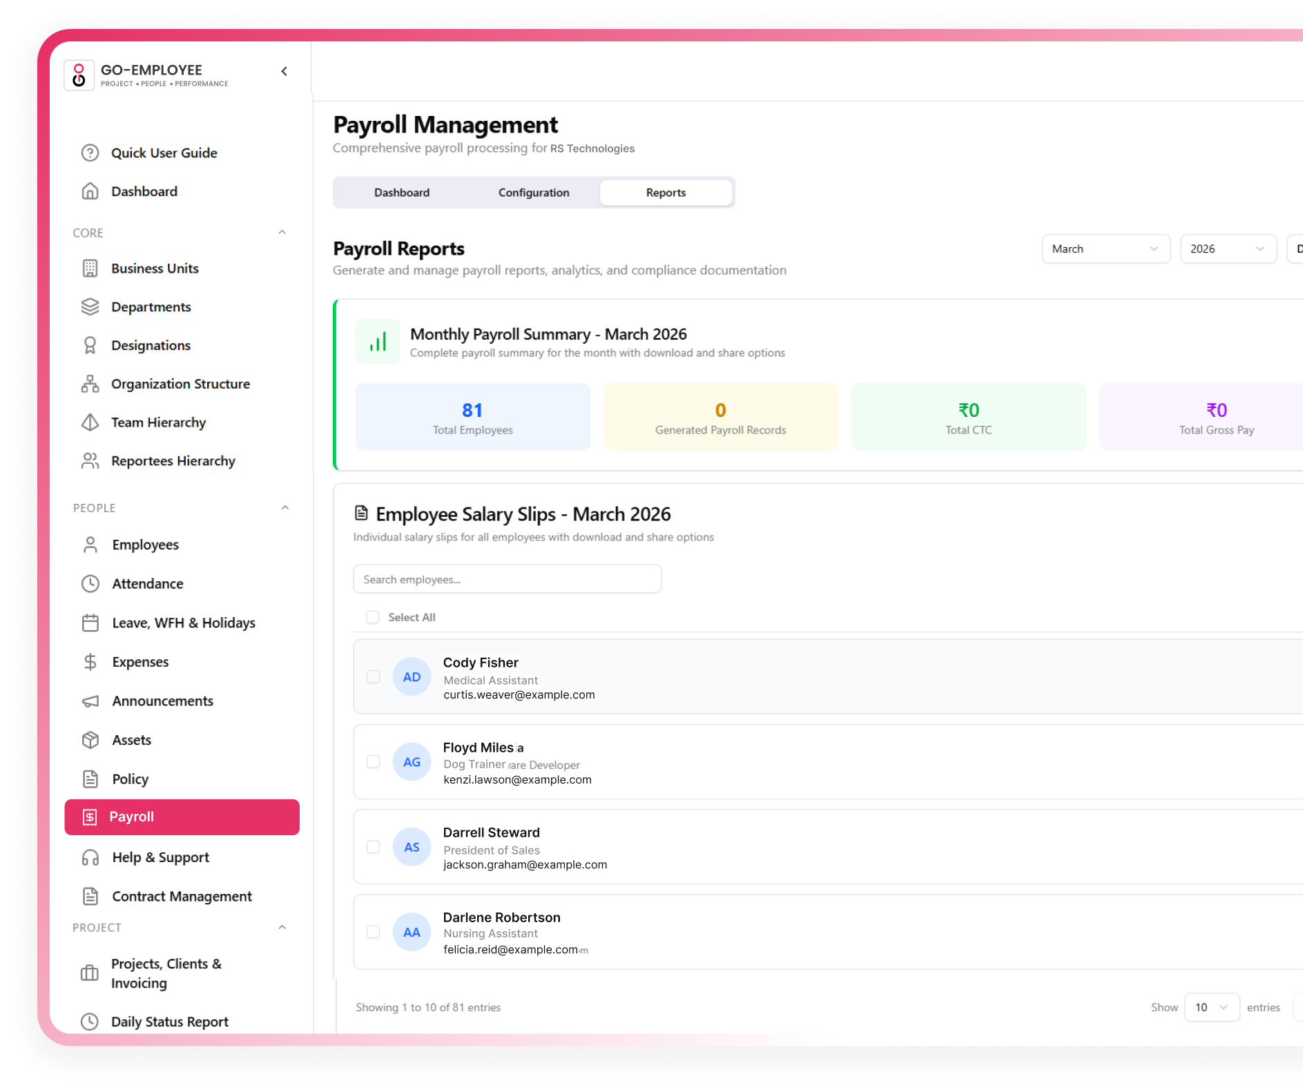This screenshot has height=1092, width=1303.
Task: Click the Team Hierarchy pyramid icon
Action: (90, 422)
